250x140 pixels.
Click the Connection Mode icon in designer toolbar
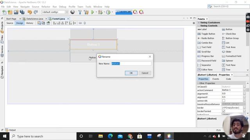pos(43,23)
